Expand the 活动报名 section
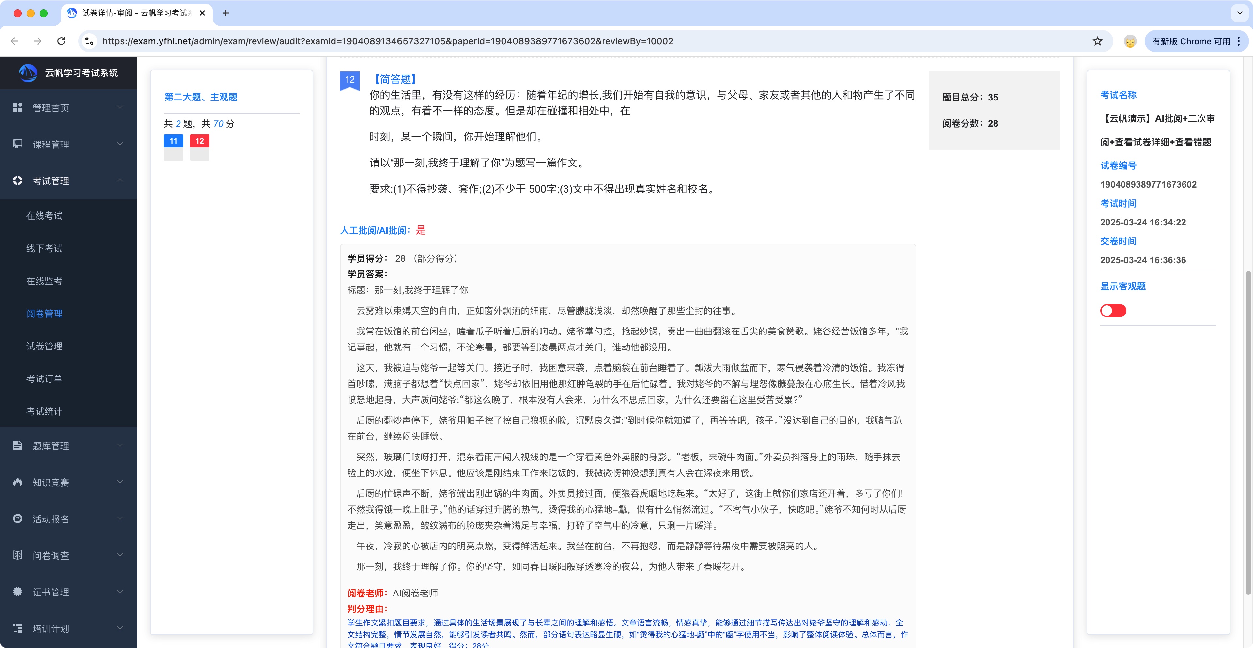 tap(120, 518)
